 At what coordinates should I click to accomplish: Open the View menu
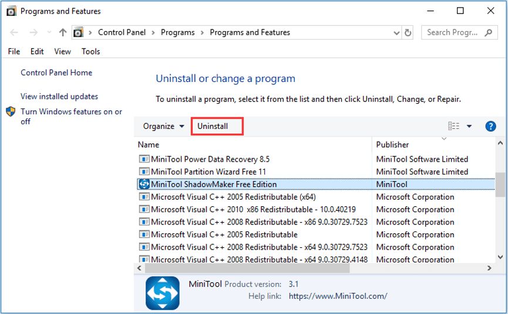tap(62, 52)
